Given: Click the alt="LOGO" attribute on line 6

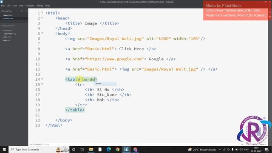Looking at the screenshot, I should tap(159, 39).
